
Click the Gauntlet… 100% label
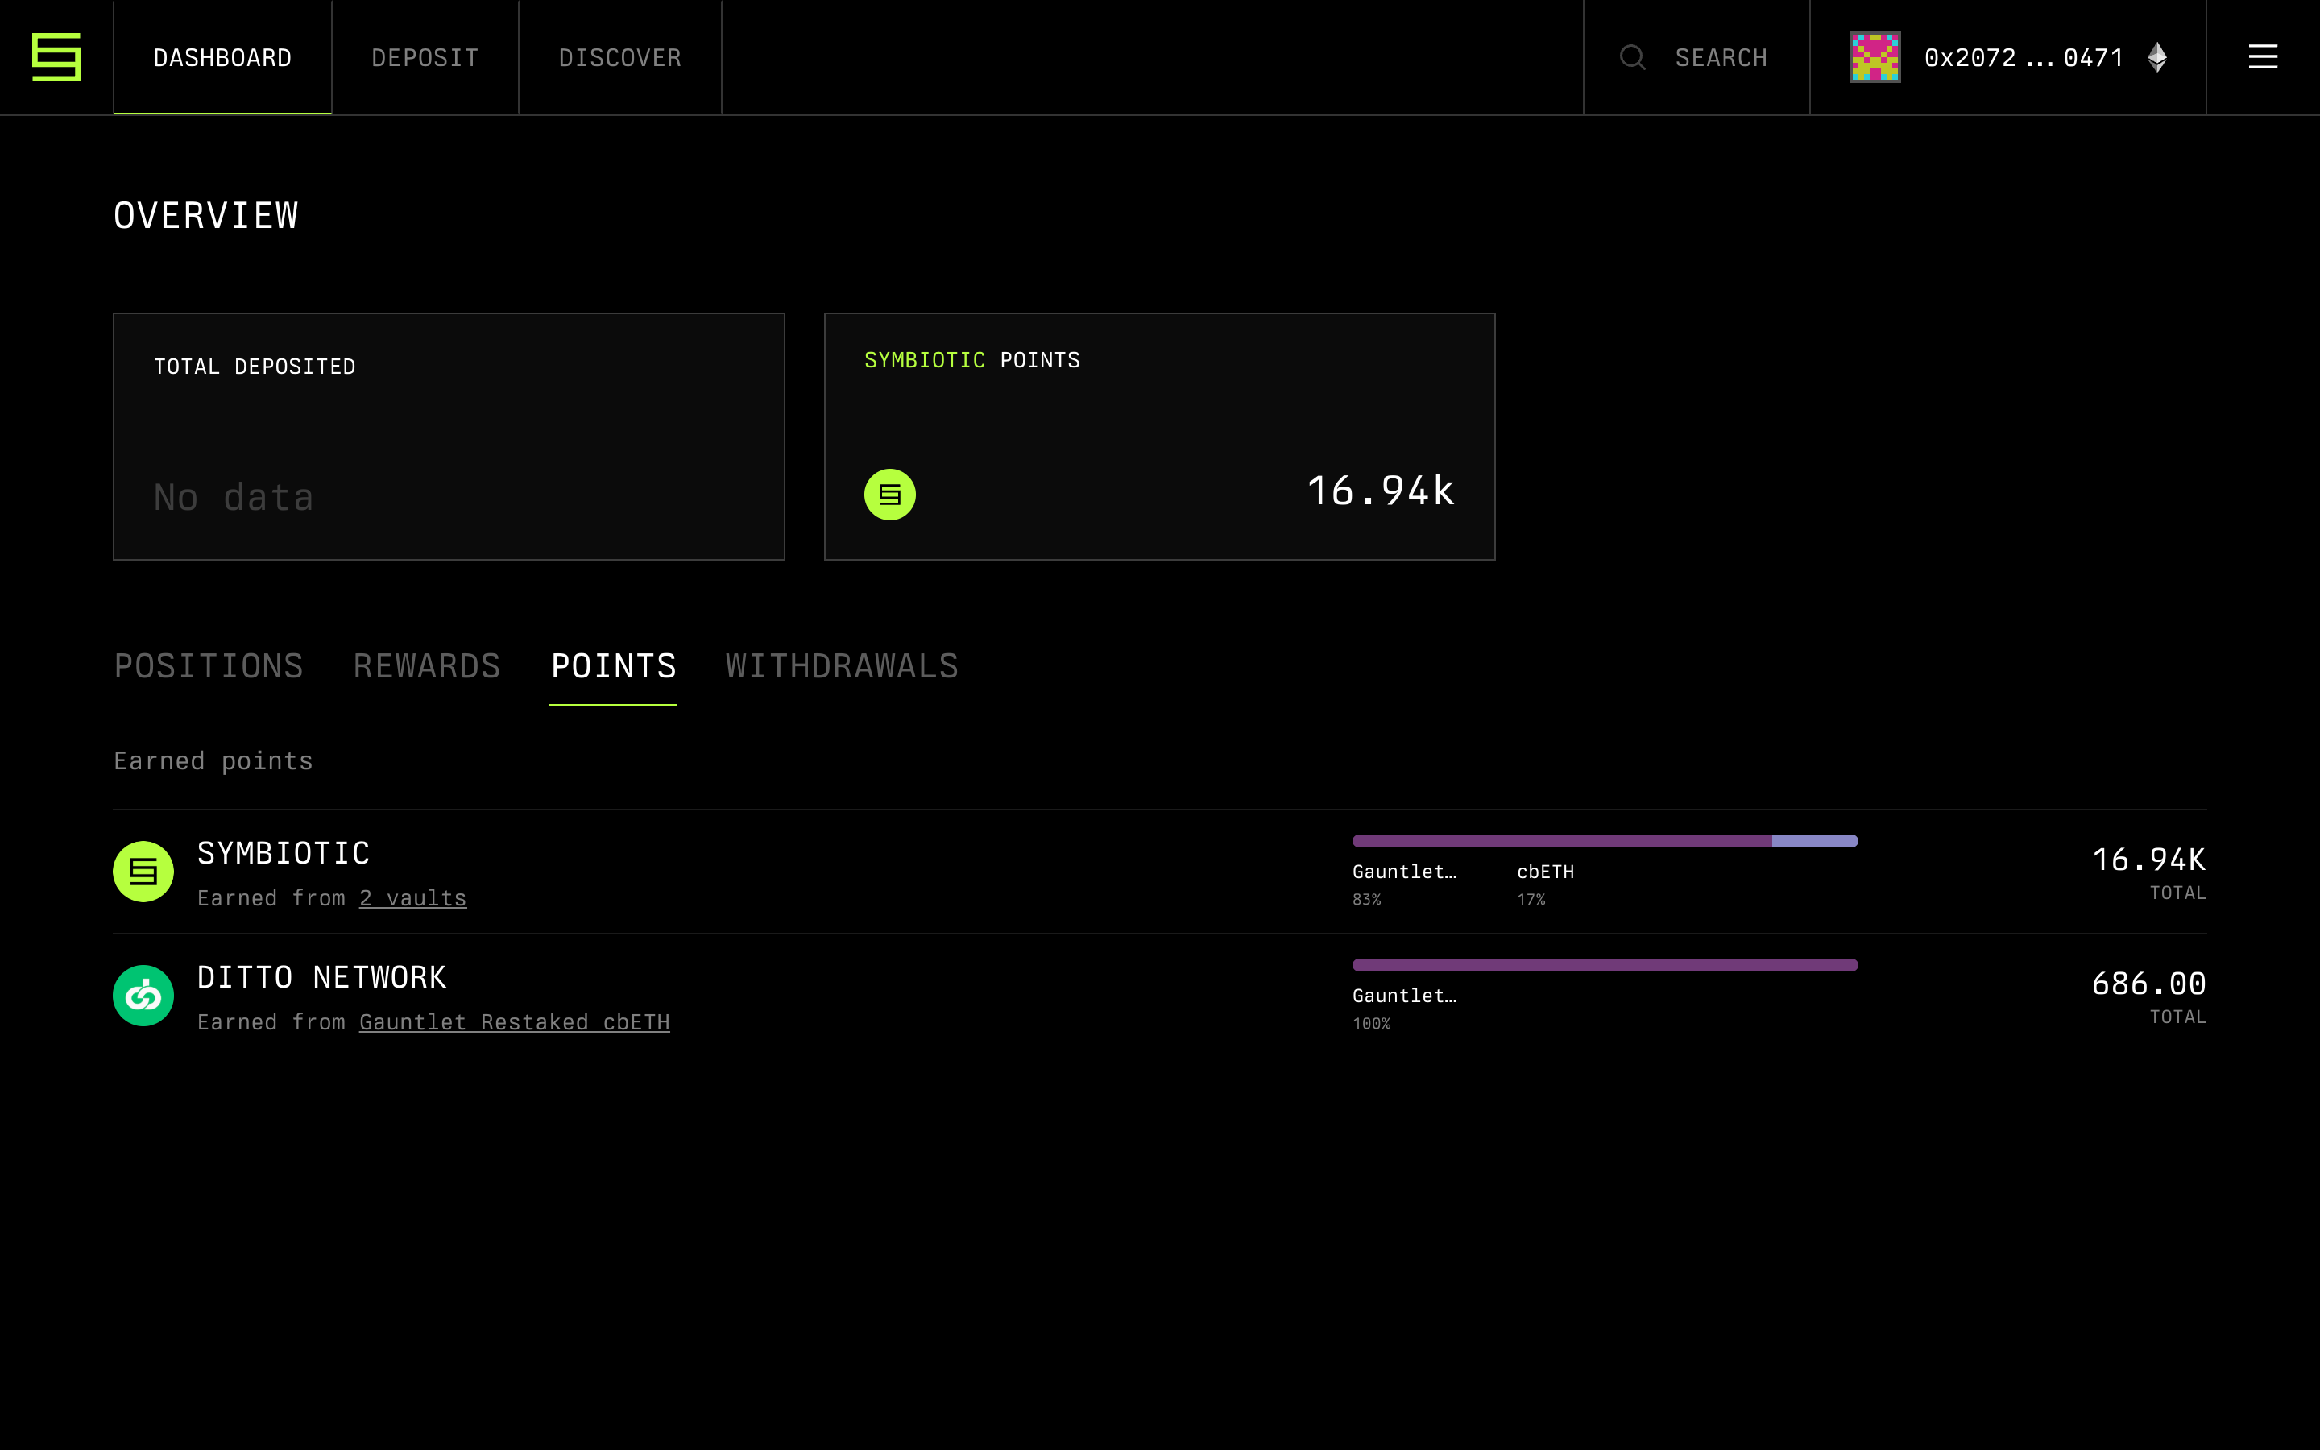point(1404,1008)
